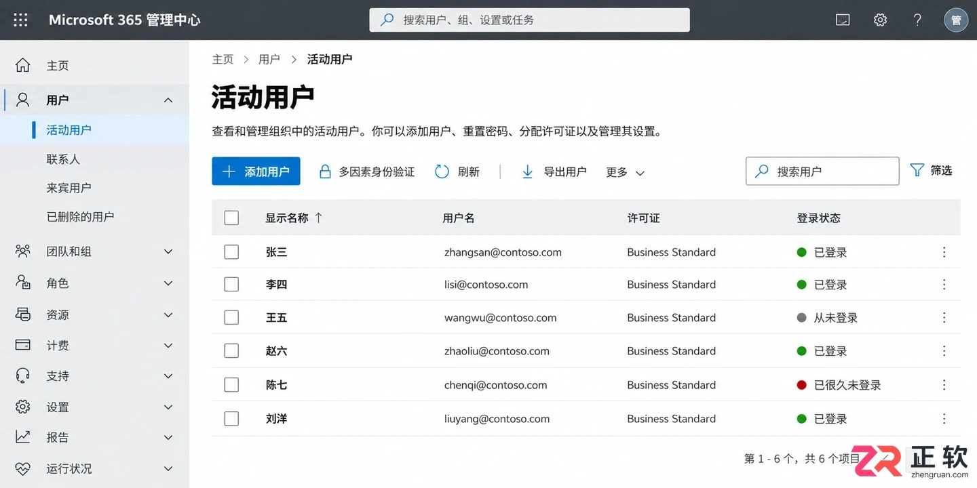This screenshot has height=488, width=977.
Task: Click the 已很久未登录 status for 陈七
Action: point(839,385)
